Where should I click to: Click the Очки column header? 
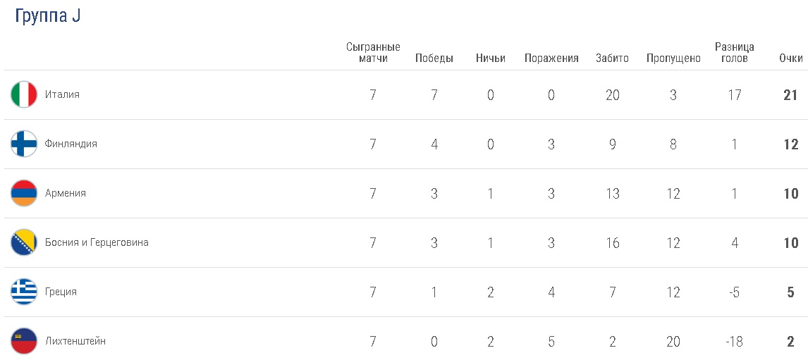[x=791, y=58]
